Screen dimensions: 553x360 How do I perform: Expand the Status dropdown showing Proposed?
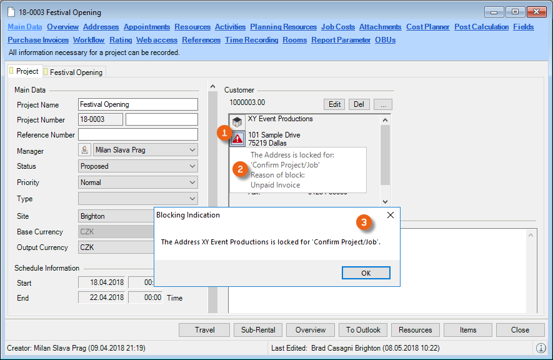(x=192, y=166)
